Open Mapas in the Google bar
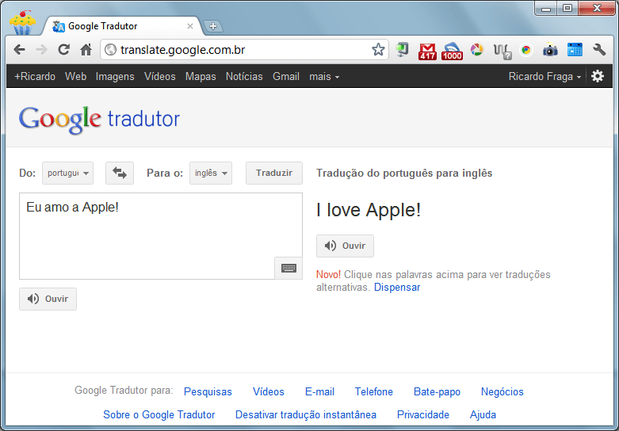Screen dimensions: 619x431 tap(201, 77)
